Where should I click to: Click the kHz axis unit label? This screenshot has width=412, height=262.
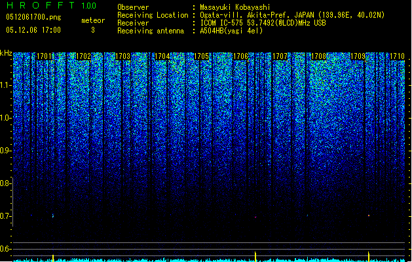point(6,53)
